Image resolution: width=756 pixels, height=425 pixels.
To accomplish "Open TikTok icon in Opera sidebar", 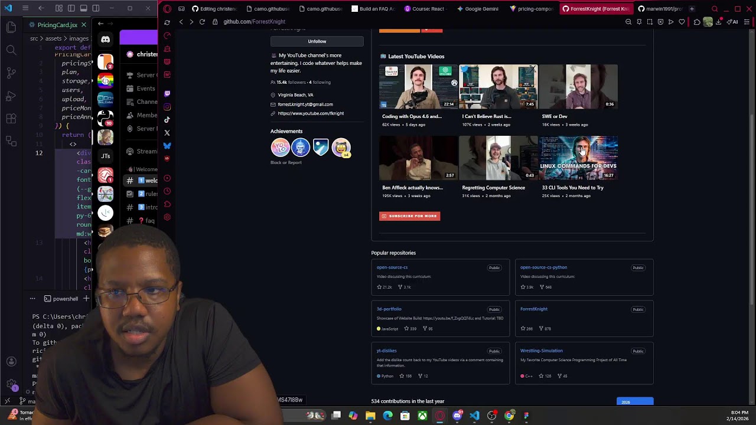I will (167, 120).
